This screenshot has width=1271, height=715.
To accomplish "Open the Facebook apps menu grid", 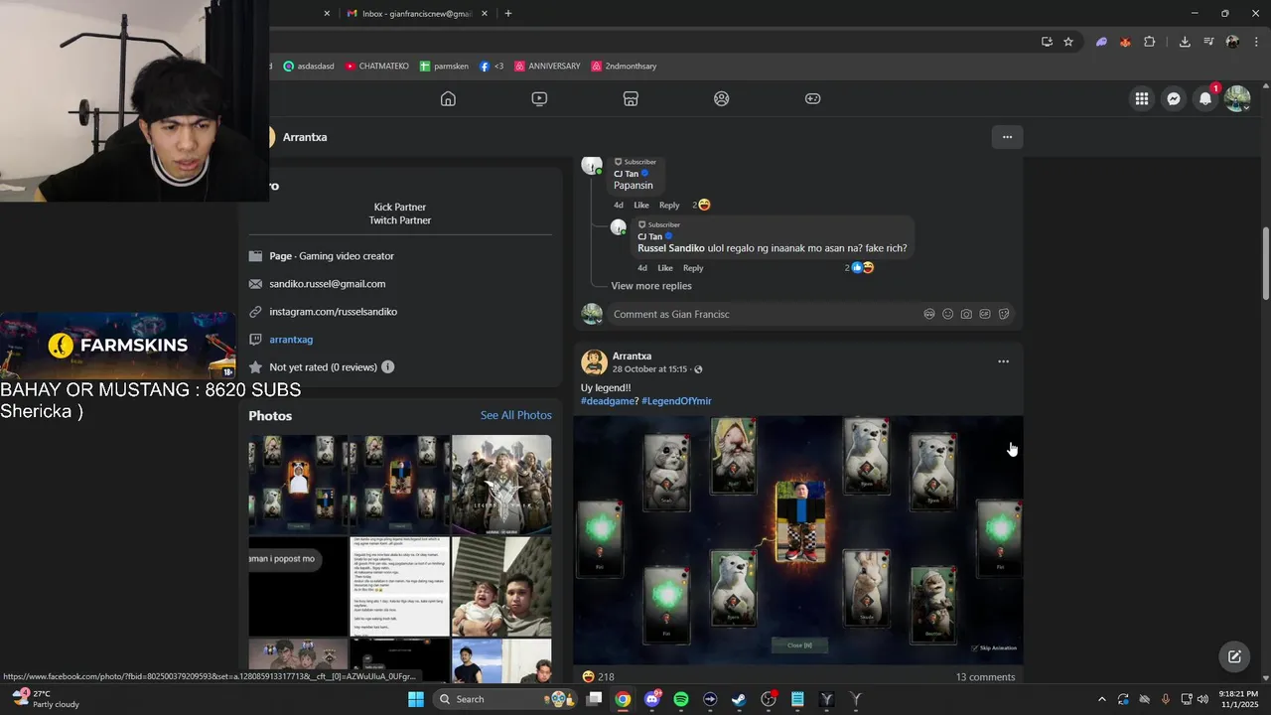I will (x=1142, y=98).
